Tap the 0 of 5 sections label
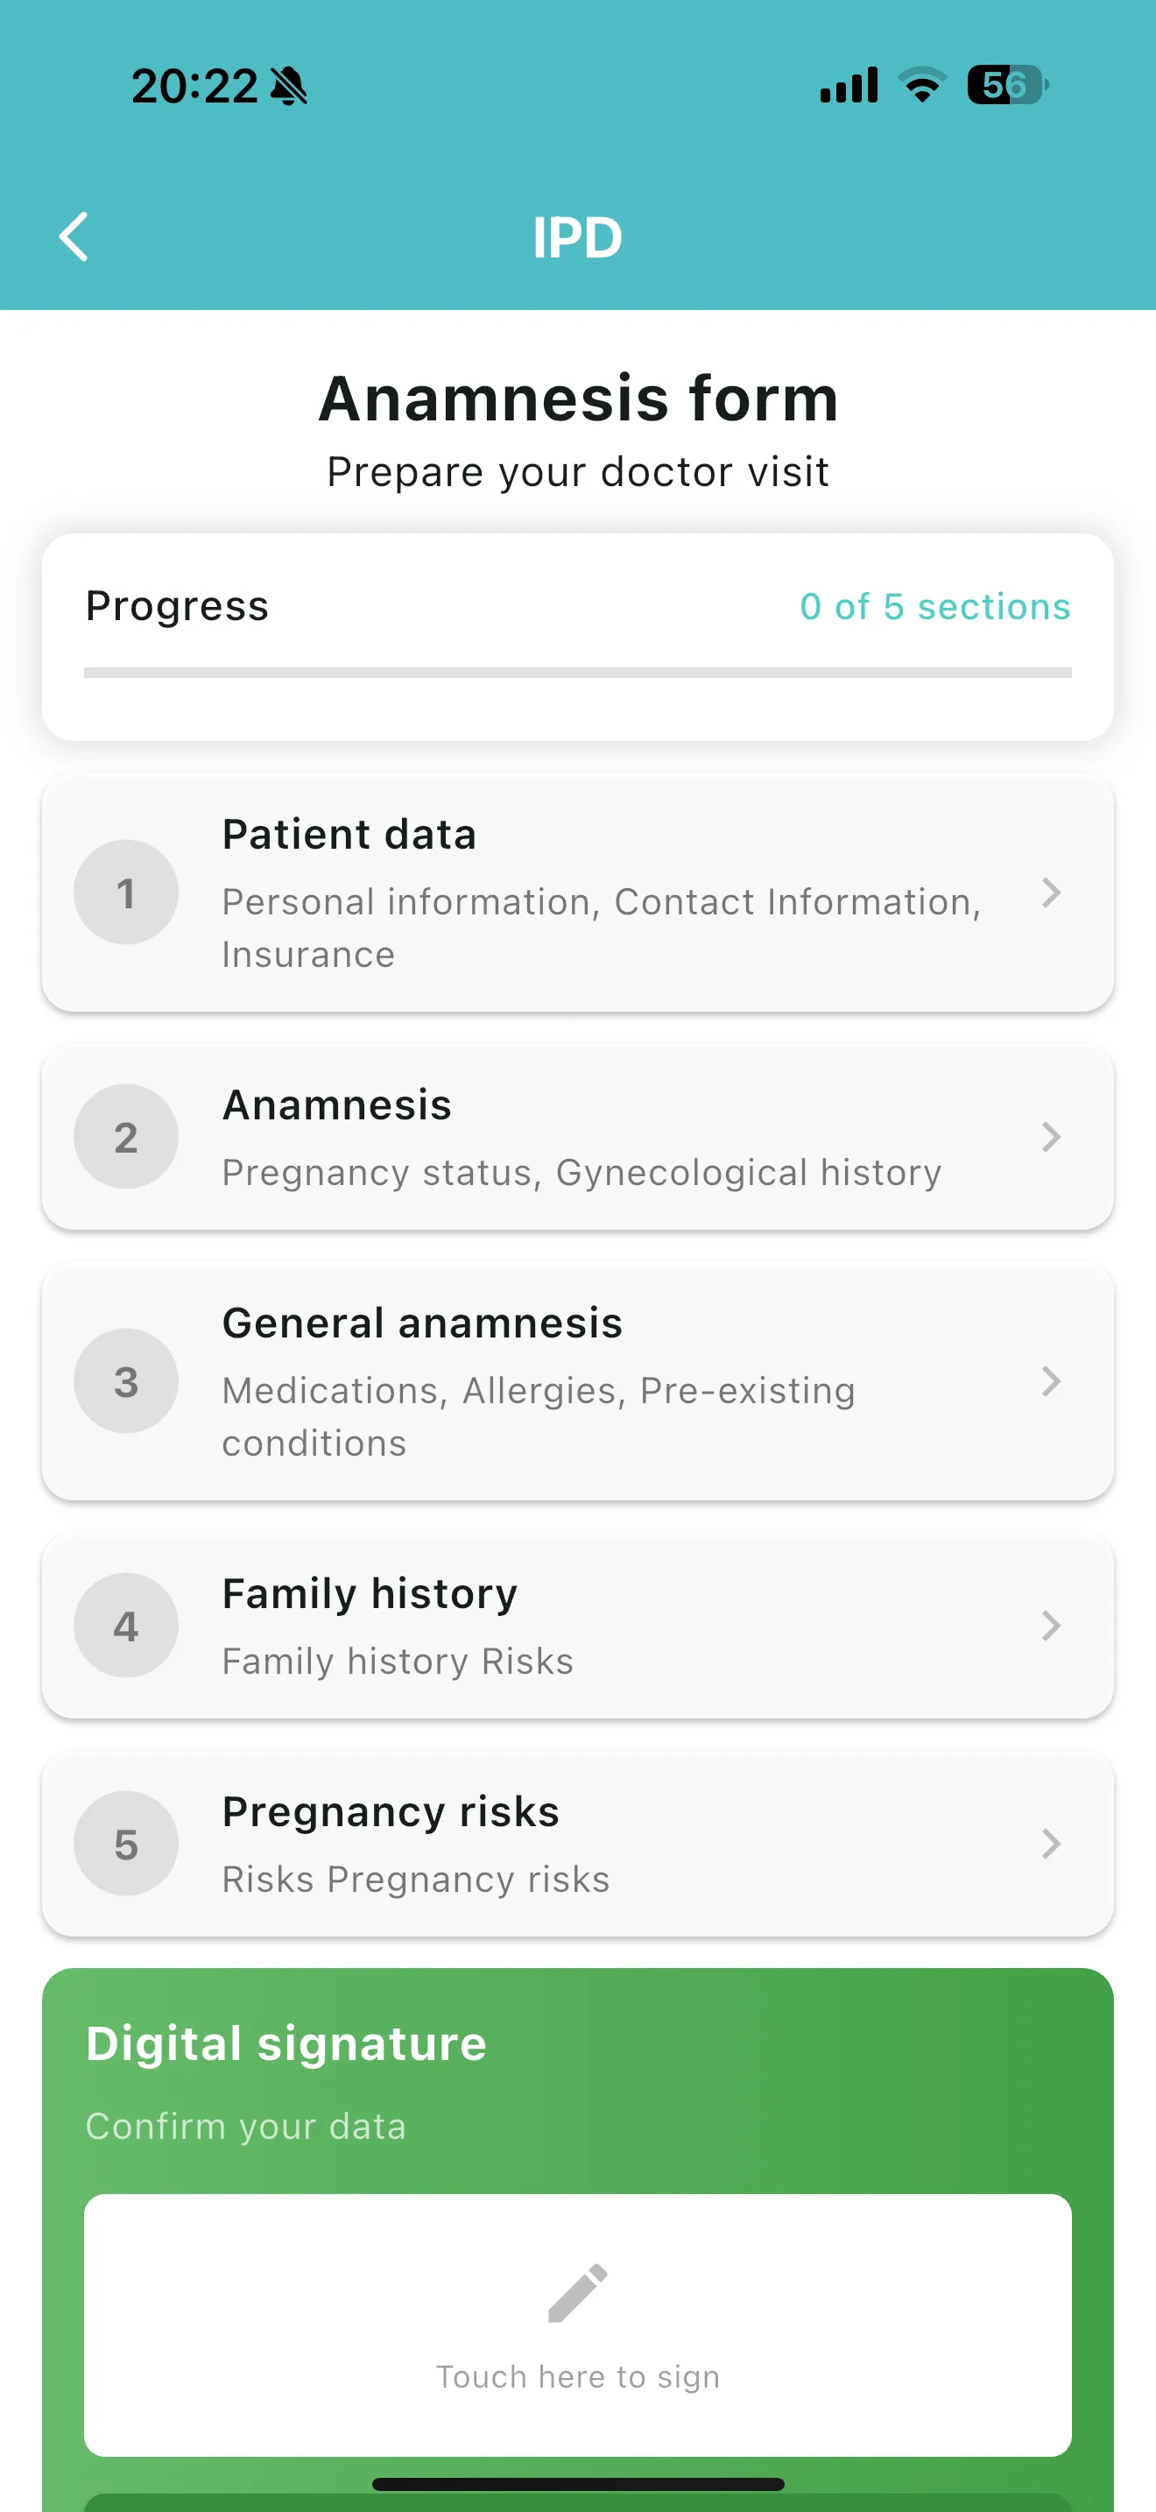 (934, 607)
